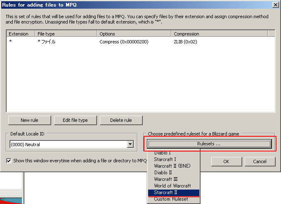Click the Options column header
This screenshot has width=281, height=204.
pyautogui.click(x=134, y=34)
